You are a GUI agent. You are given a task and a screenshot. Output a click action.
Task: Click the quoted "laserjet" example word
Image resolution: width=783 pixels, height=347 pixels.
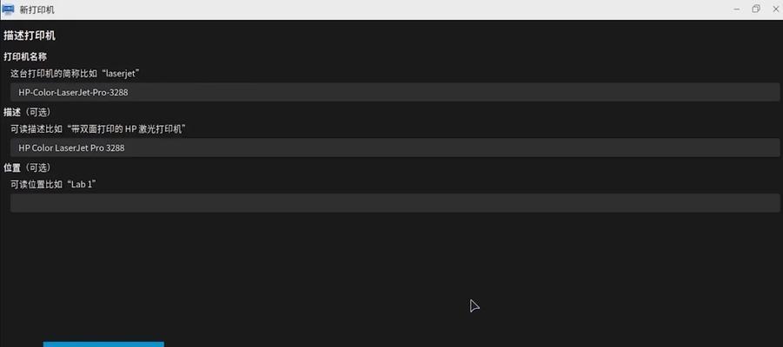118,73
